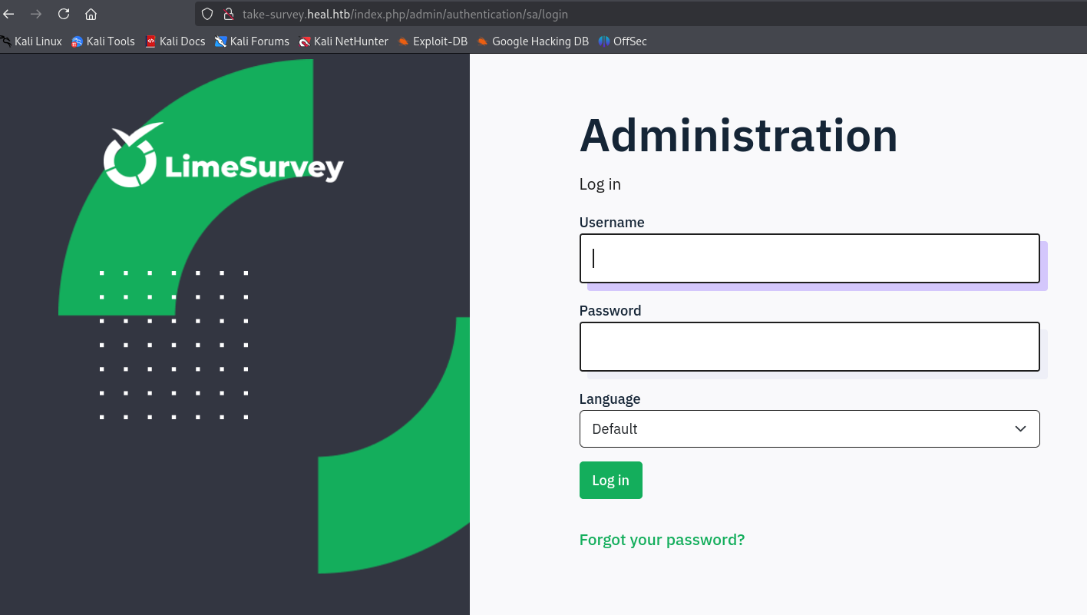Click the Log in subtitle text
The image size is (1087, 615).
pyautogui.click(x=600, y=184)
